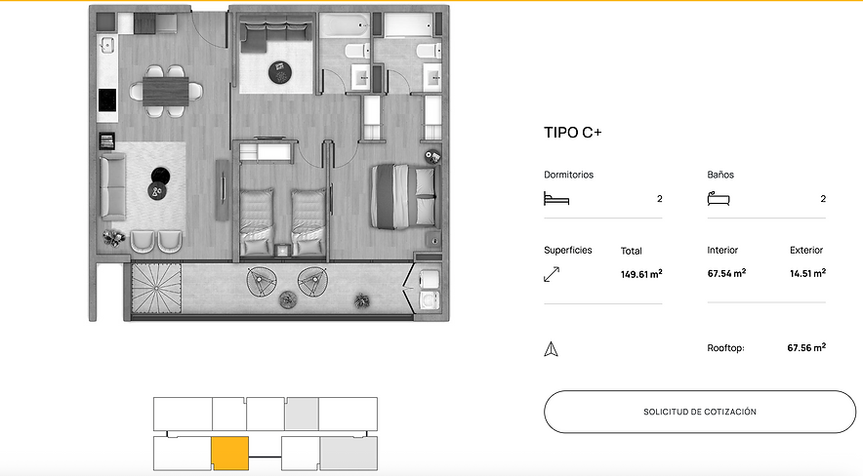Click the total surface value 149.61 m²
The image size is (863, 476).
pyautogui.click(x=641, y=274)
